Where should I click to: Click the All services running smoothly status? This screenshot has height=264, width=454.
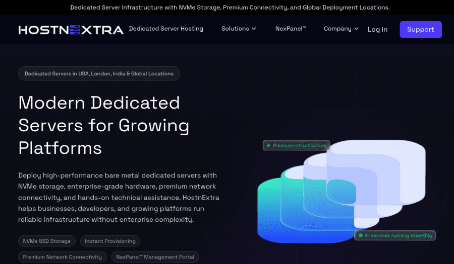395,235
